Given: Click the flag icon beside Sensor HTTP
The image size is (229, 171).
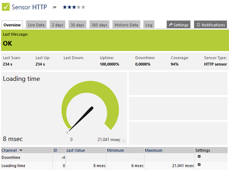Looking at the screenshot, I should [54, 7].
